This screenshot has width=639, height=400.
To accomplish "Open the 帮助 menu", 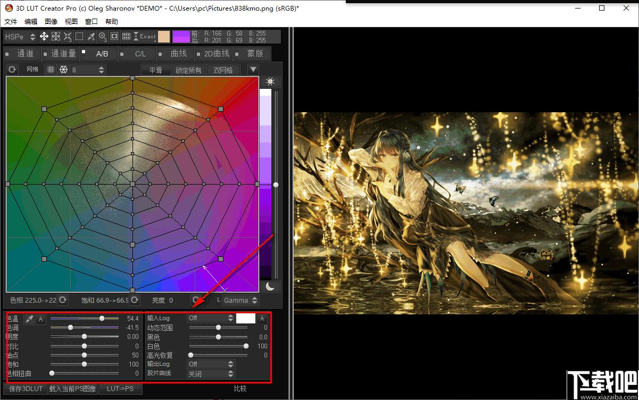I will (112, 21).
